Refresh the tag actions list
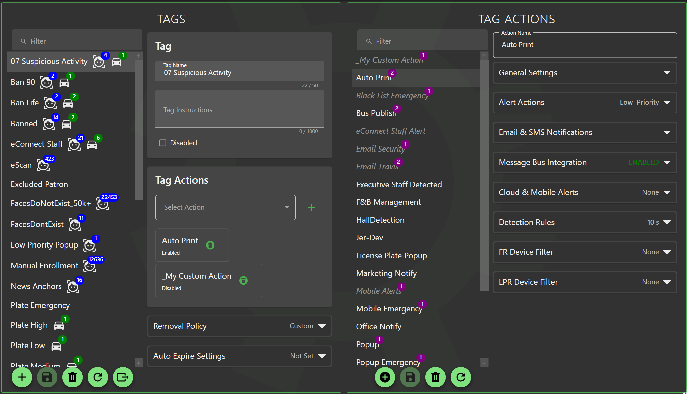This screenshot has height=394, width=687. [461, 377]
